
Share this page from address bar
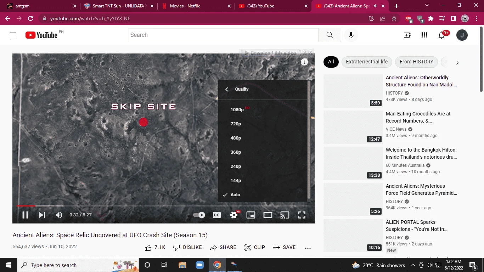coord(383,18)
